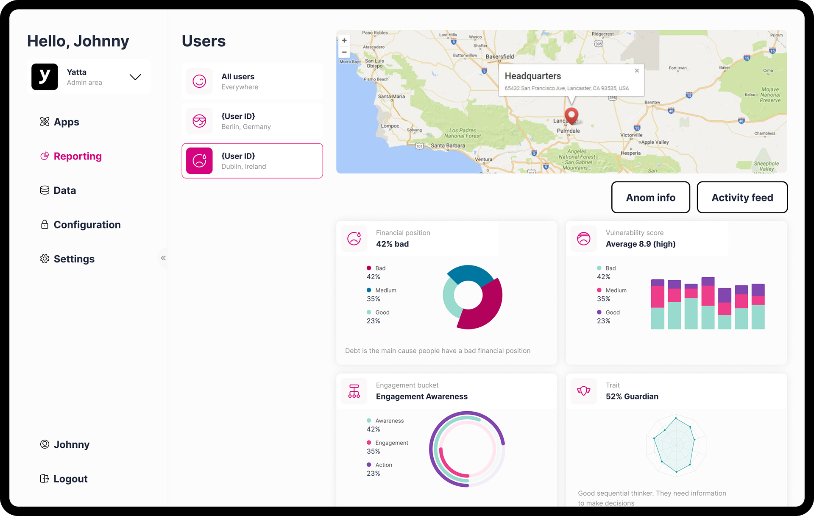
Task: Zoom out on the map
Action: coord(344,52)
